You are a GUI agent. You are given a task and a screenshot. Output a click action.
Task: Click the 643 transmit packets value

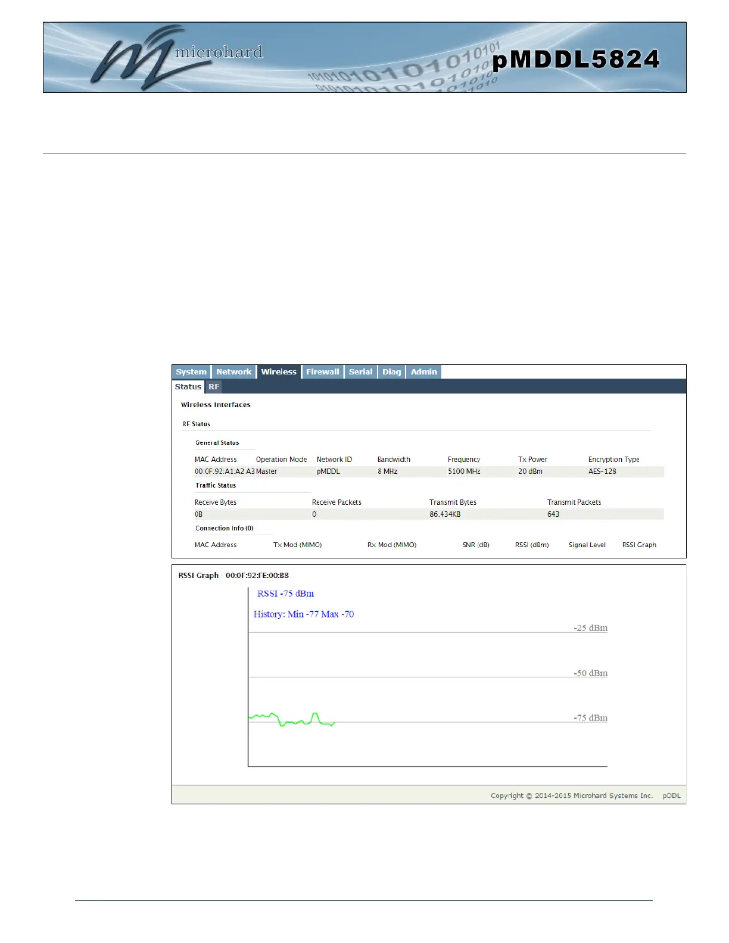pyautogui.click(x=553, y=514)
